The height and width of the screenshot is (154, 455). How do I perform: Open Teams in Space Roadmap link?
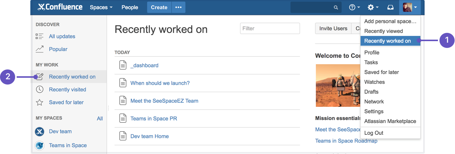(x=346, y=141)
